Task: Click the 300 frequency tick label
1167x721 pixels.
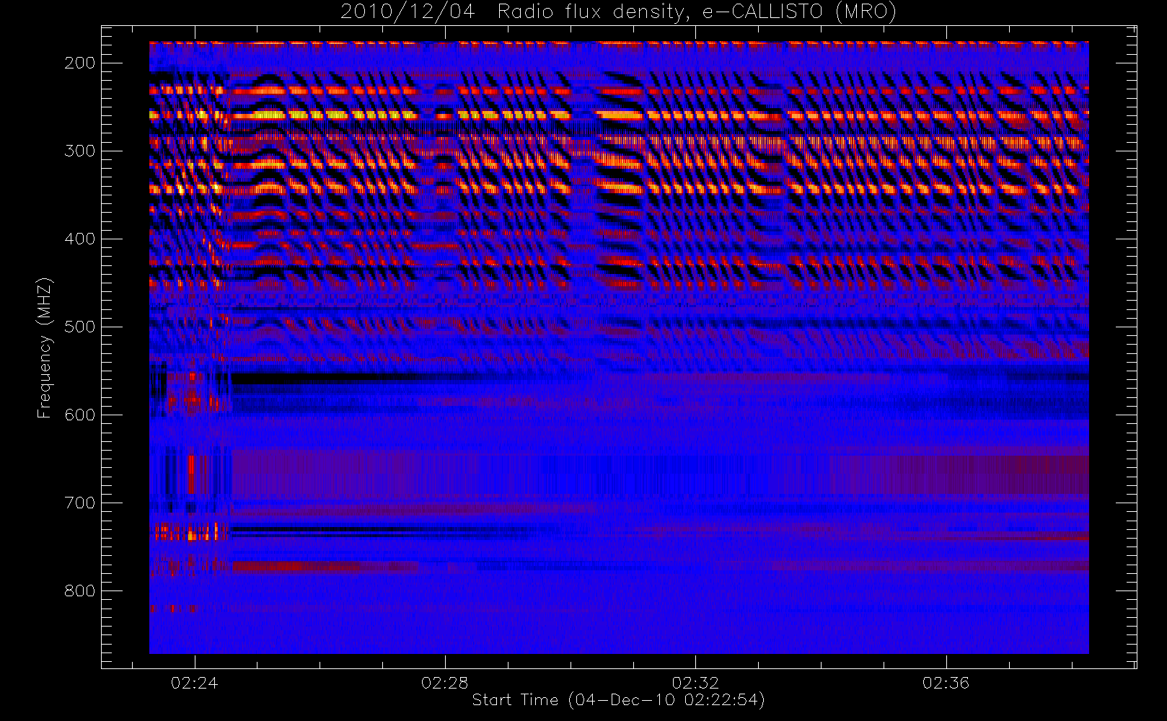Action: tap(80, 151)
